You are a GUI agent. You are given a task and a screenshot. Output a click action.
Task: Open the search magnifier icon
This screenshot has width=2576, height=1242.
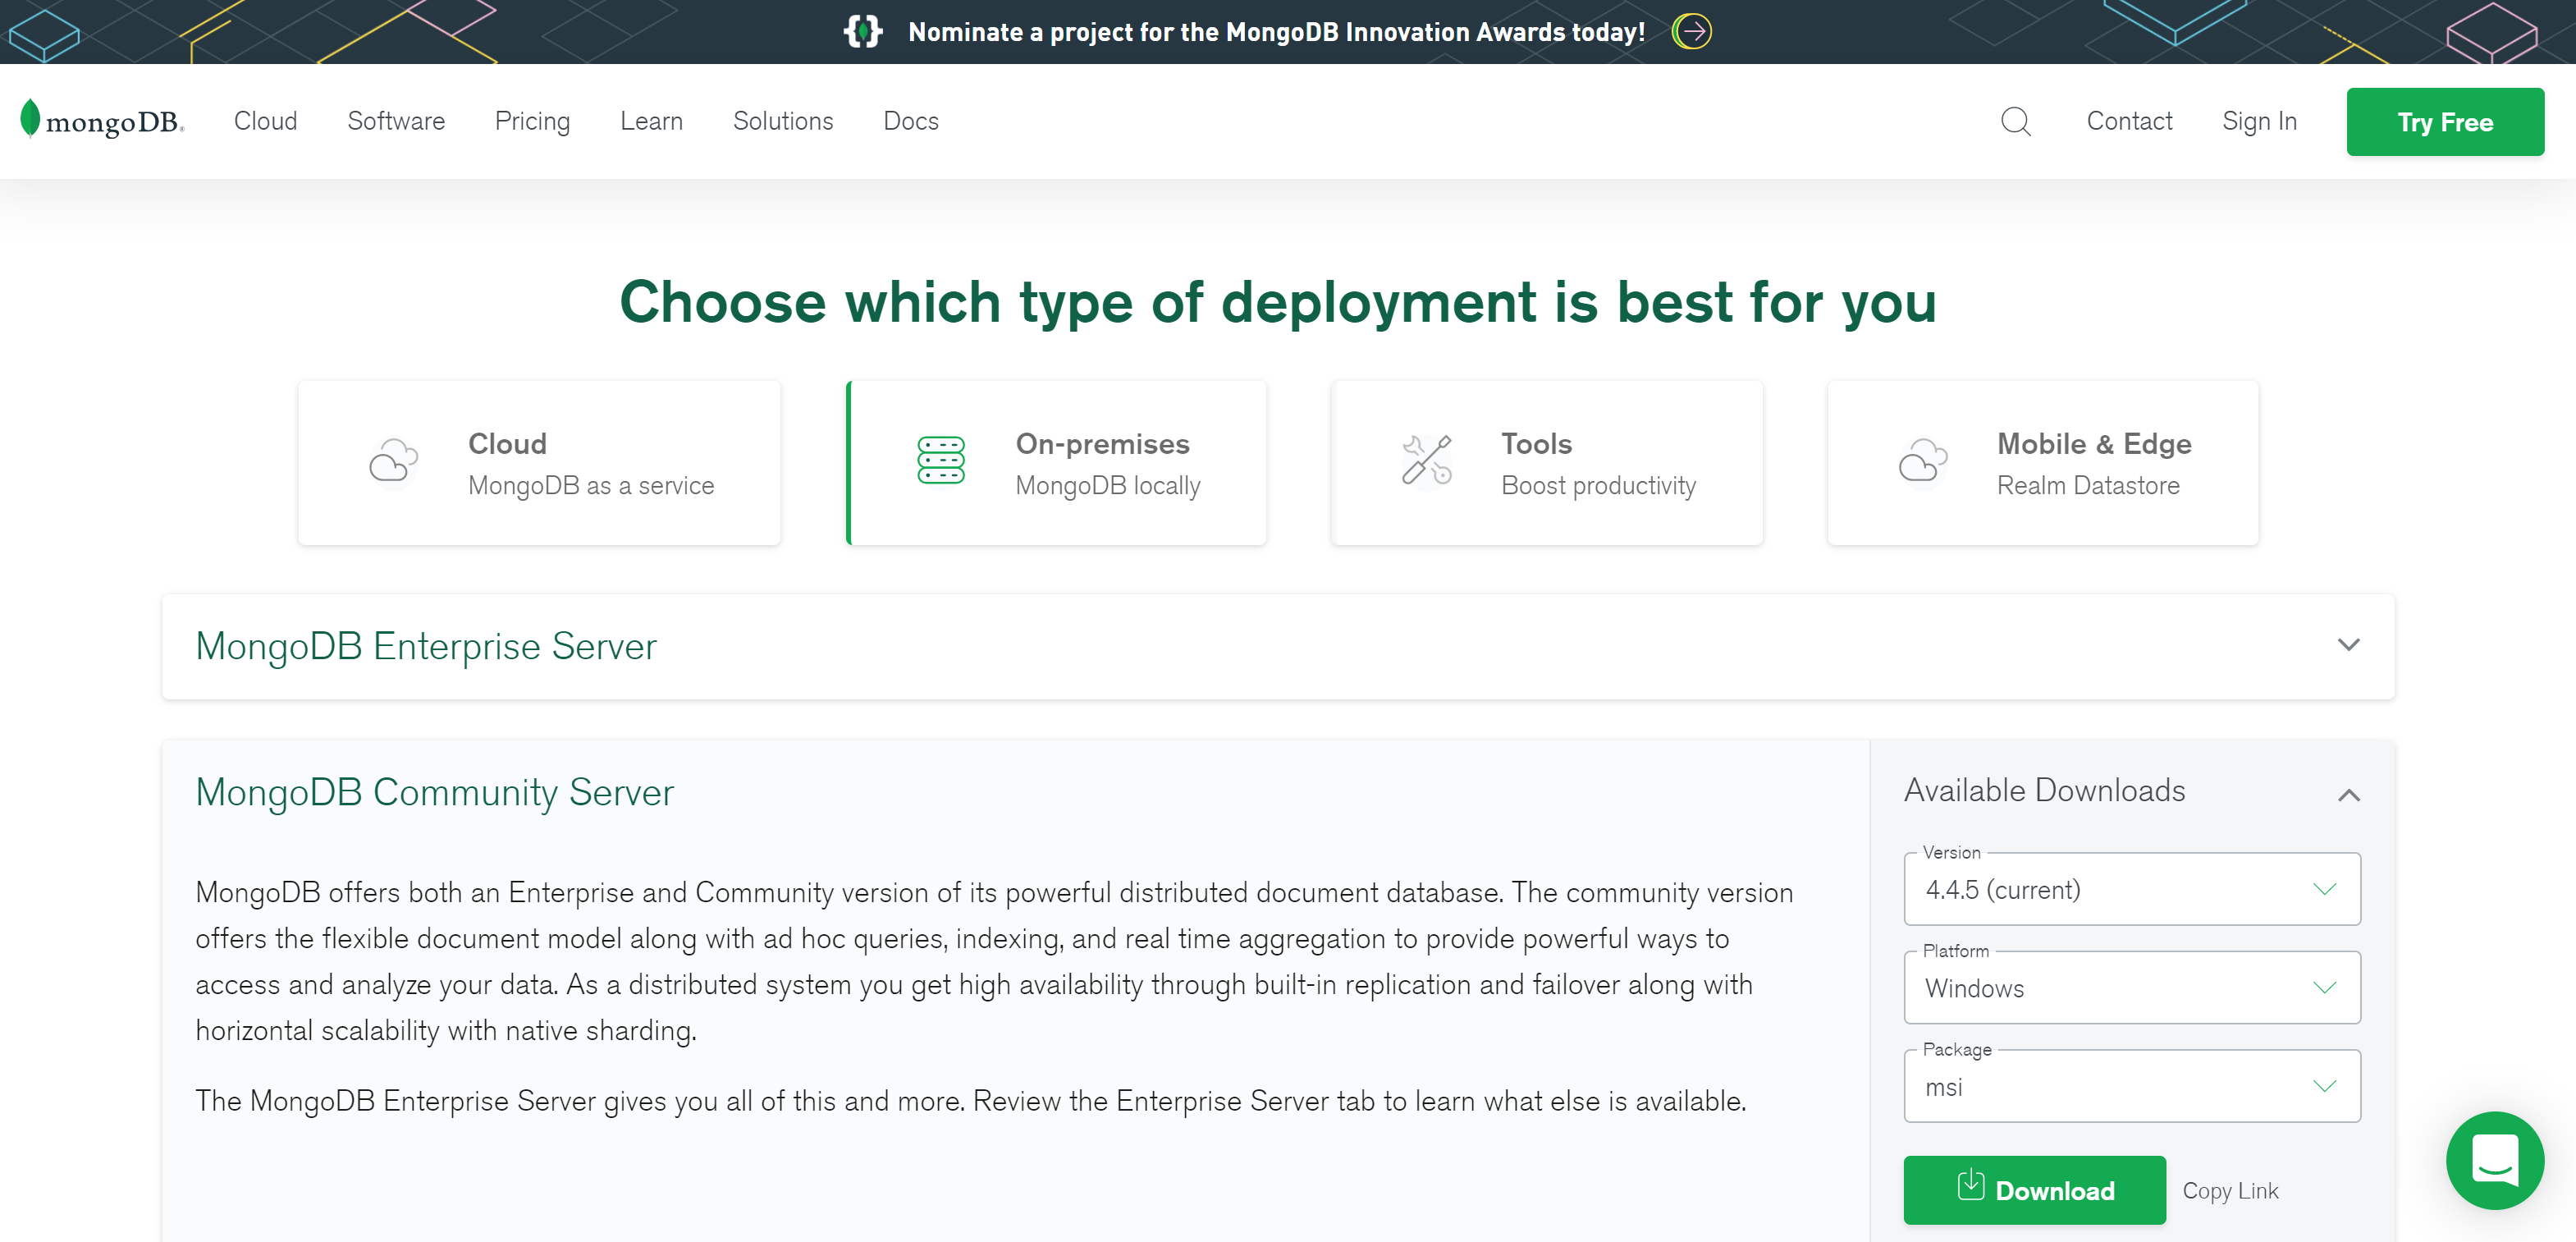point(2015,121)
